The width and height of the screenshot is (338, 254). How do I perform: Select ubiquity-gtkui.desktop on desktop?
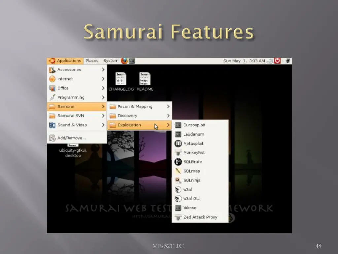click(73, 151)
